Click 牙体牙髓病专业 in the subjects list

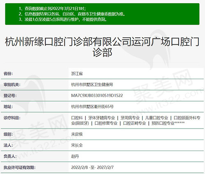tap(102, 118)
